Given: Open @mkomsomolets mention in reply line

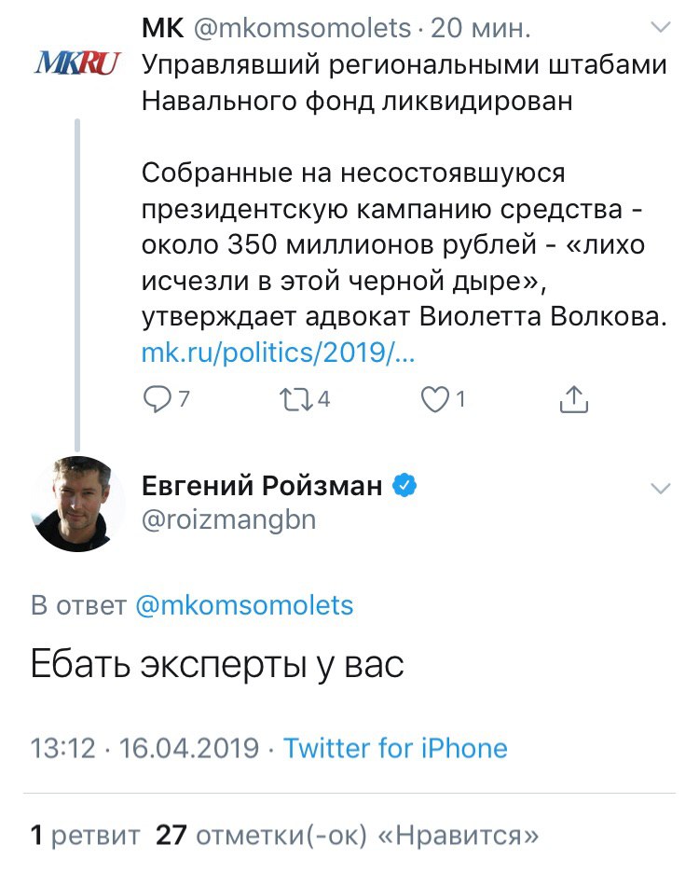Looking at the screenshot, I should (x=244, y=605).
